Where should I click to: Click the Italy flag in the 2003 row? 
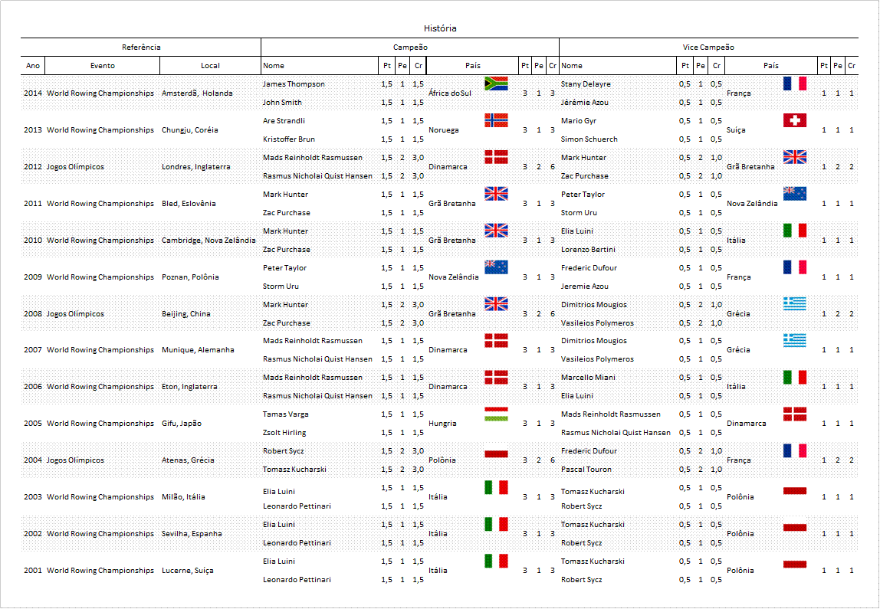click(496, 487)
